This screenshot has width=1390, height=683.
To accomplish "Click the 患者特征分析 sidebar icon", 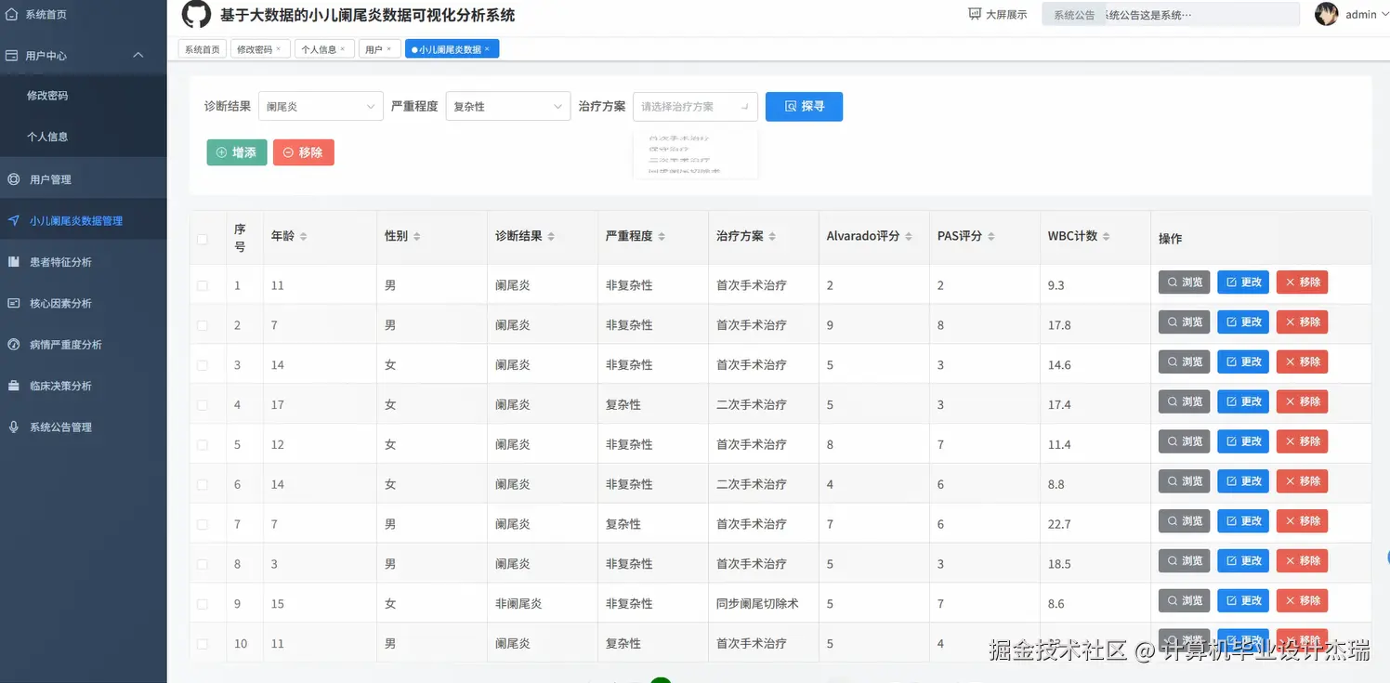I will point(13,262).
